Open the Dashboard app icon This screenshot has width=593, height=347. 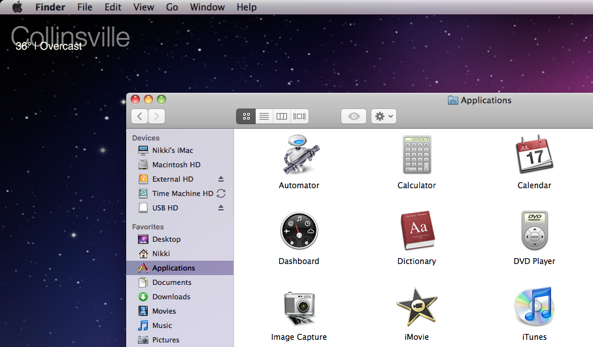click(x=299, y=231)
